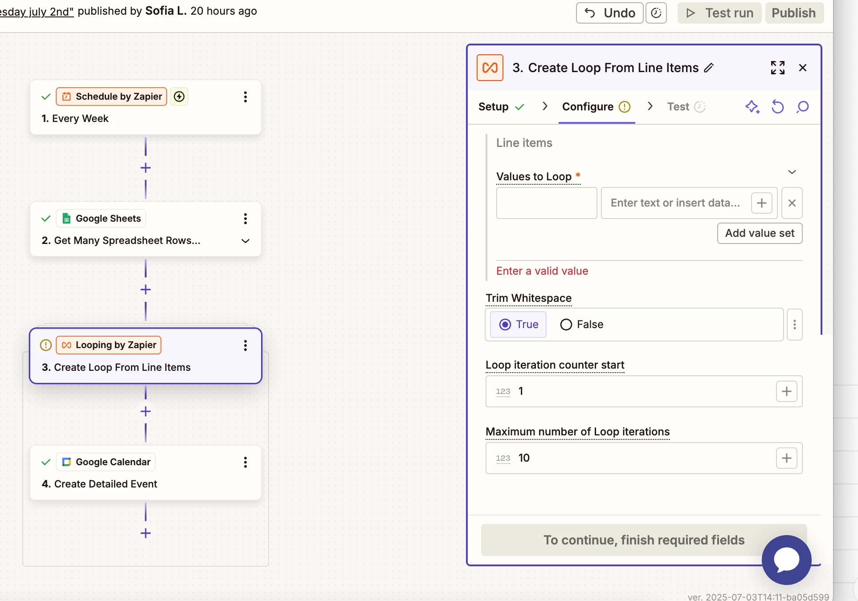858x601 pixels.
Task: Click the Looping app icon in panel header
Action: [x=490, y=68]
